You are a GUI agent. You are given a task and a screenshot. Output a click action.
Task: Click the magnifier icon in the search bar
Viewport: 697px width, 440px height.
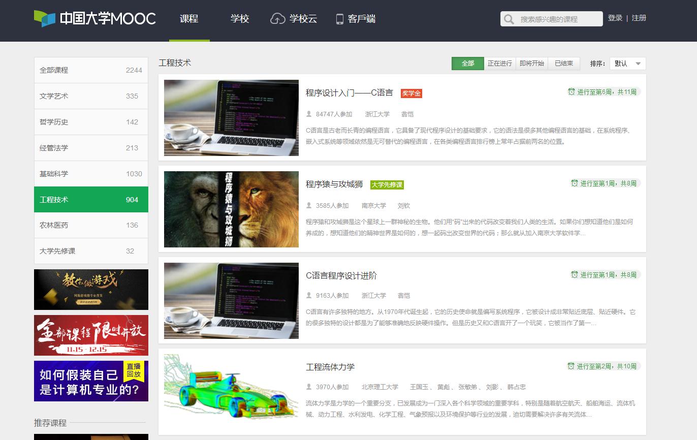[509, 19]
